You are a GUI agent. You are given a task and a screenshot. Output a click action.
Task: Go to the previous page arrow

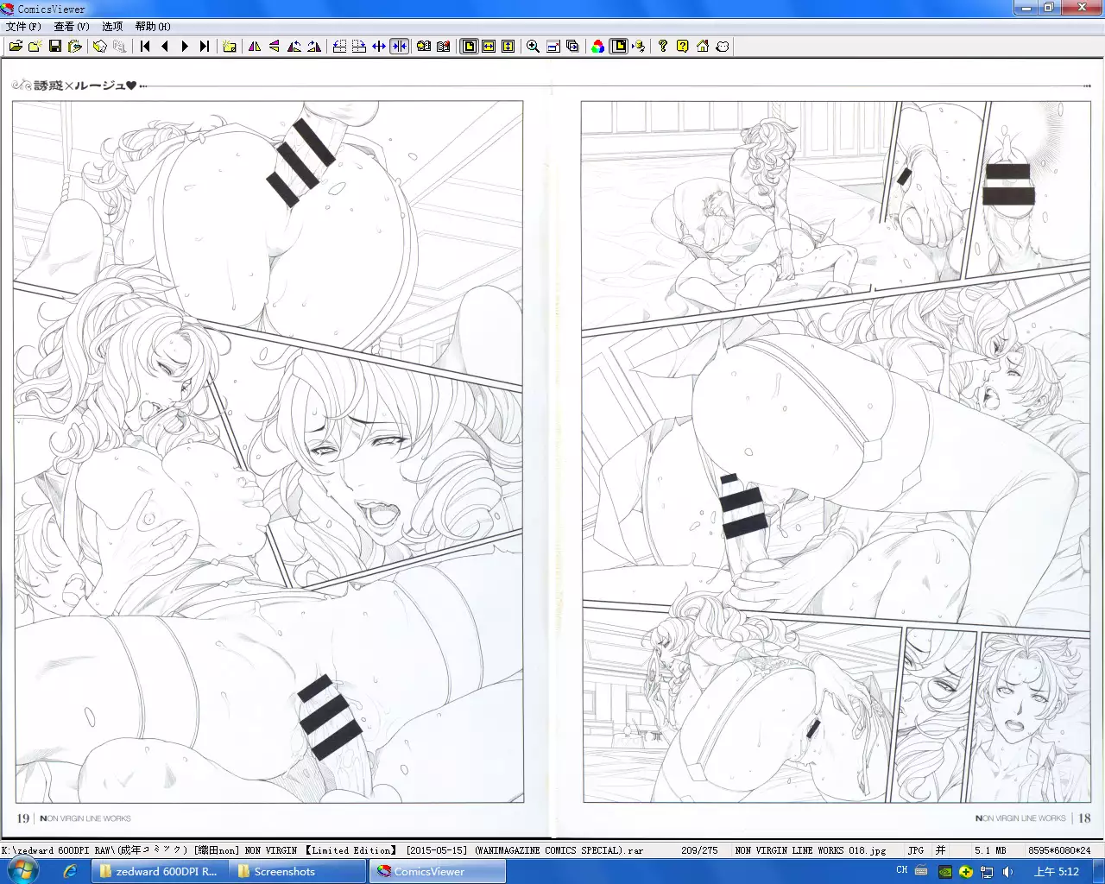pos(165,47)
